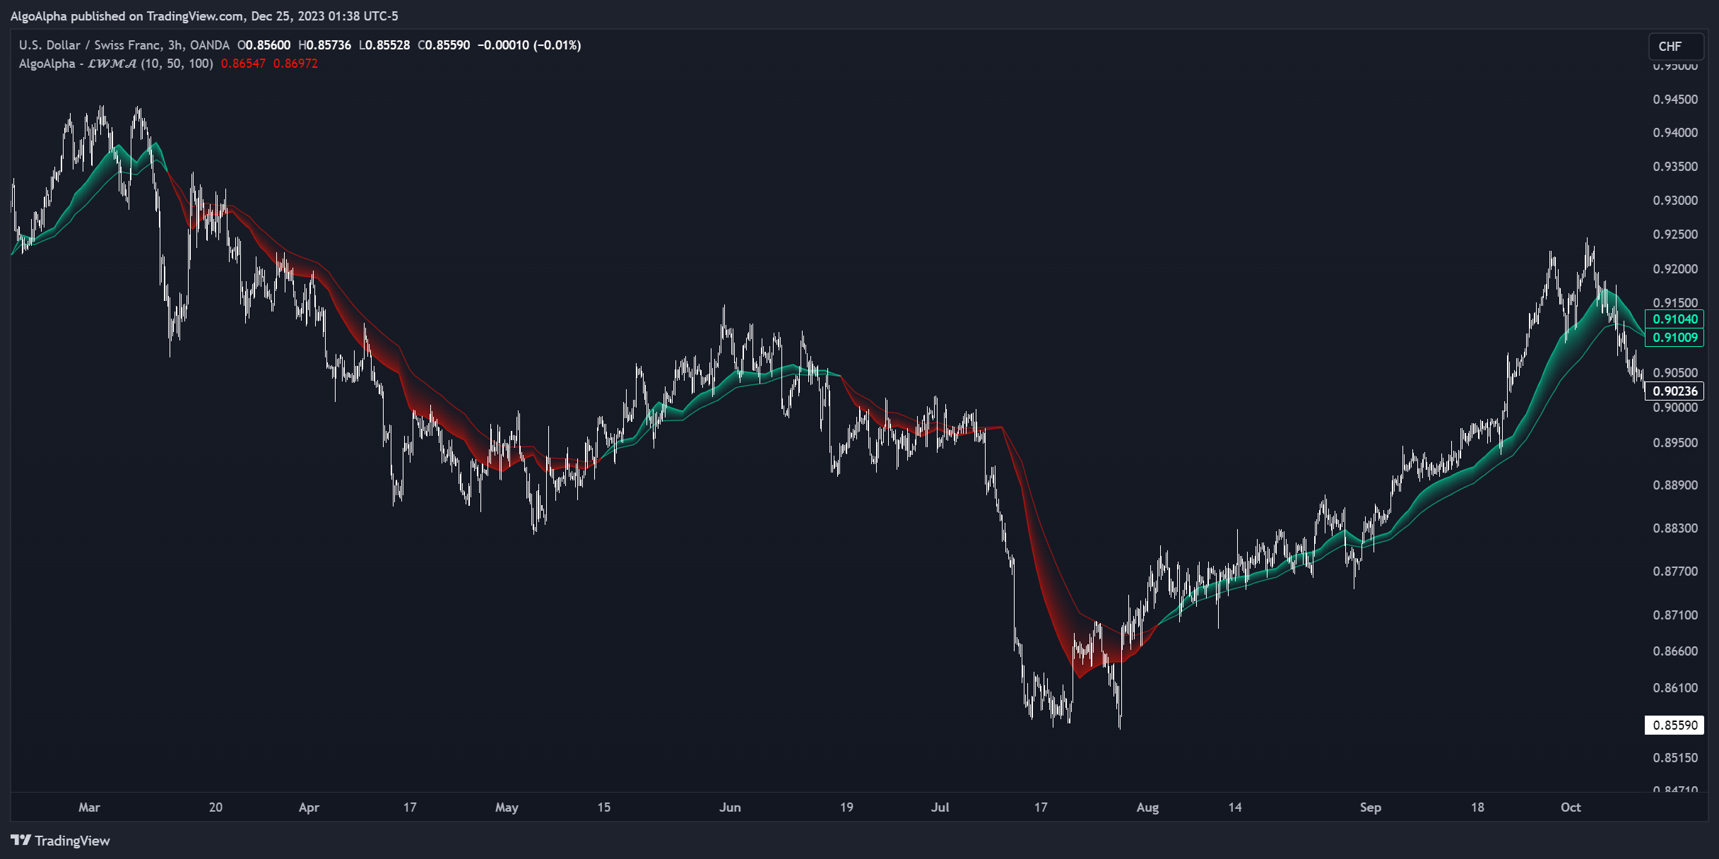Viewport: 1719px width, 859px height.
Task: Click the Aug date label on time axis
Action: click(1147, 807)
